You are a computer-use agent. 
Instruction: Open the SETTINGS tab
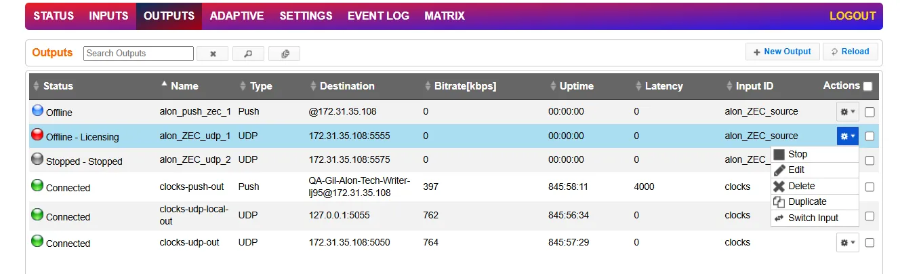(306, 16)
